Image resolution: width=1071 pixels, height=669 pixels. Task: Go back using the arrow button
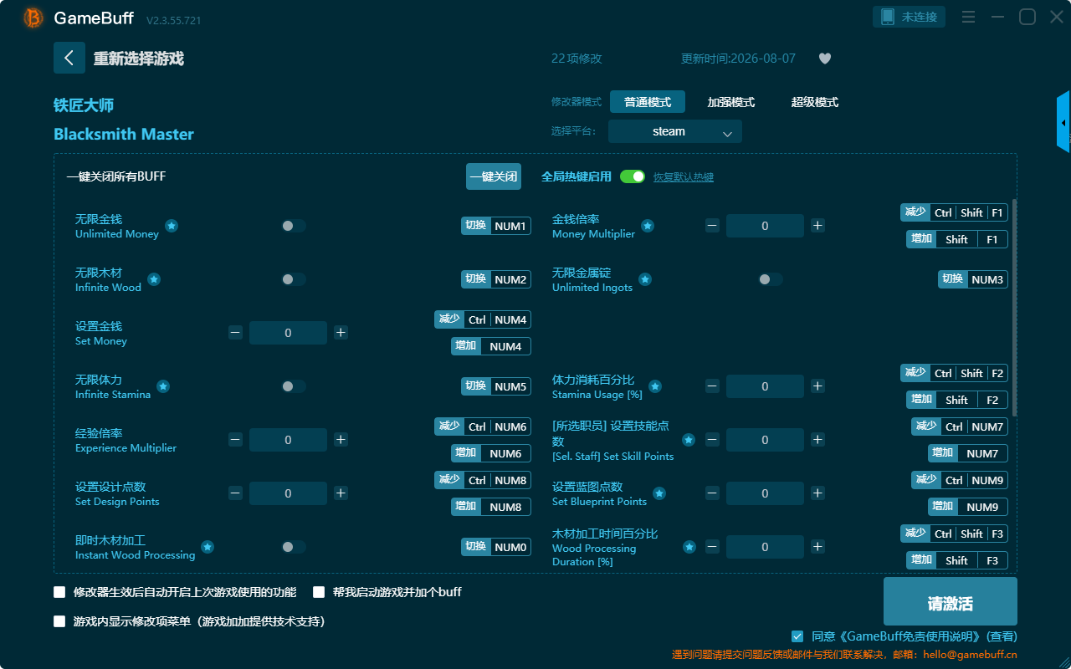click(69, 58)
